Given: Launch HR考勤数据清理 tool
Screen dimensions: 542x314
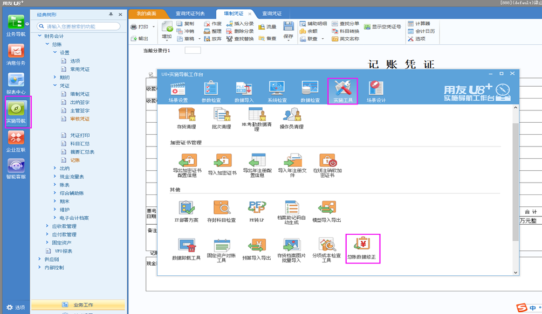Looking at the screenshot, I should [x=257, y=119].
